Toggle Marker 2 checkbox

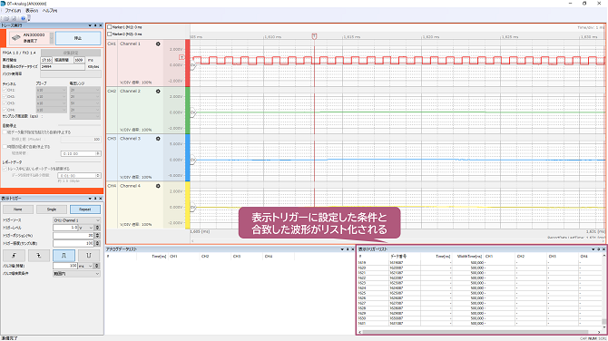[109, 34]
